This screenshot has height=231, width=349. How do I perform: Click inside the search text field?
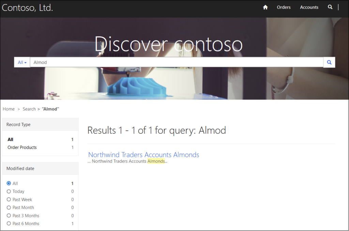pyautogui.click(x=136, y=62)
